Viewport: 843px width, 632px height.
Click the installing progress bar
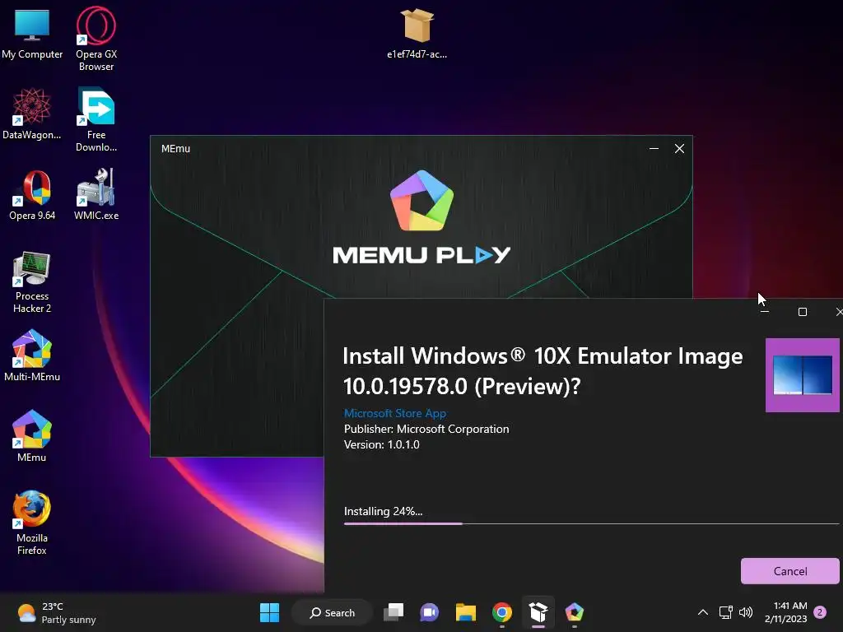591,523
